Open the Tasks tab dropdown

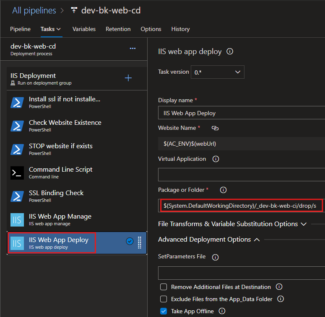pos(51,29)
